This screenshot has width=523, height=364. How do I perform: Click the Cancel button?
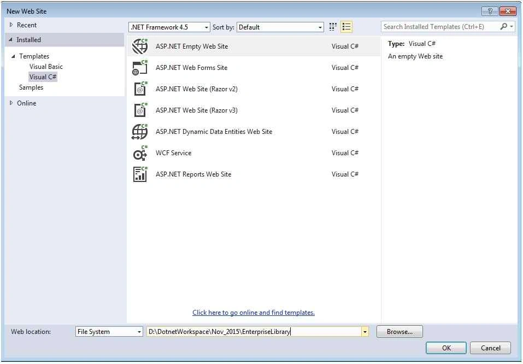coord(490,348)
